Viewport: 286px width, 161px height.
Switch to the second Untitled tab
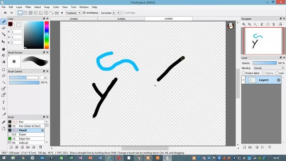(x=121, y=19)
